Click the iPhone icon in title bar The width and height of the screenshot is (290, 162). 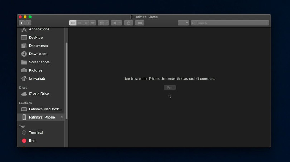coord(132,17)
